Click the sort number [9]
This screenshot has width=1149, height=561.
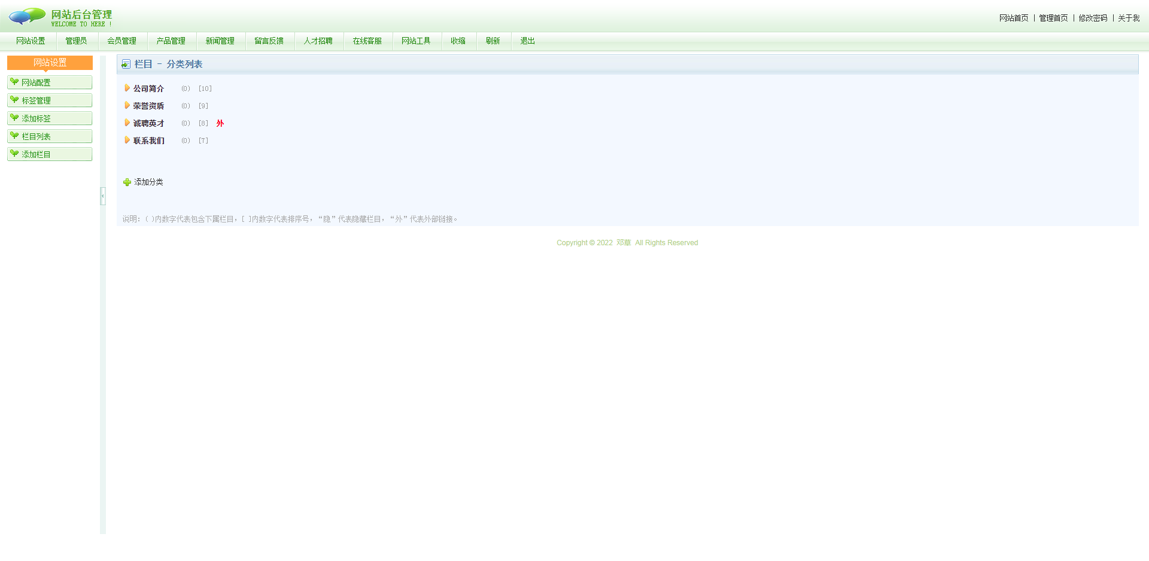203,106
